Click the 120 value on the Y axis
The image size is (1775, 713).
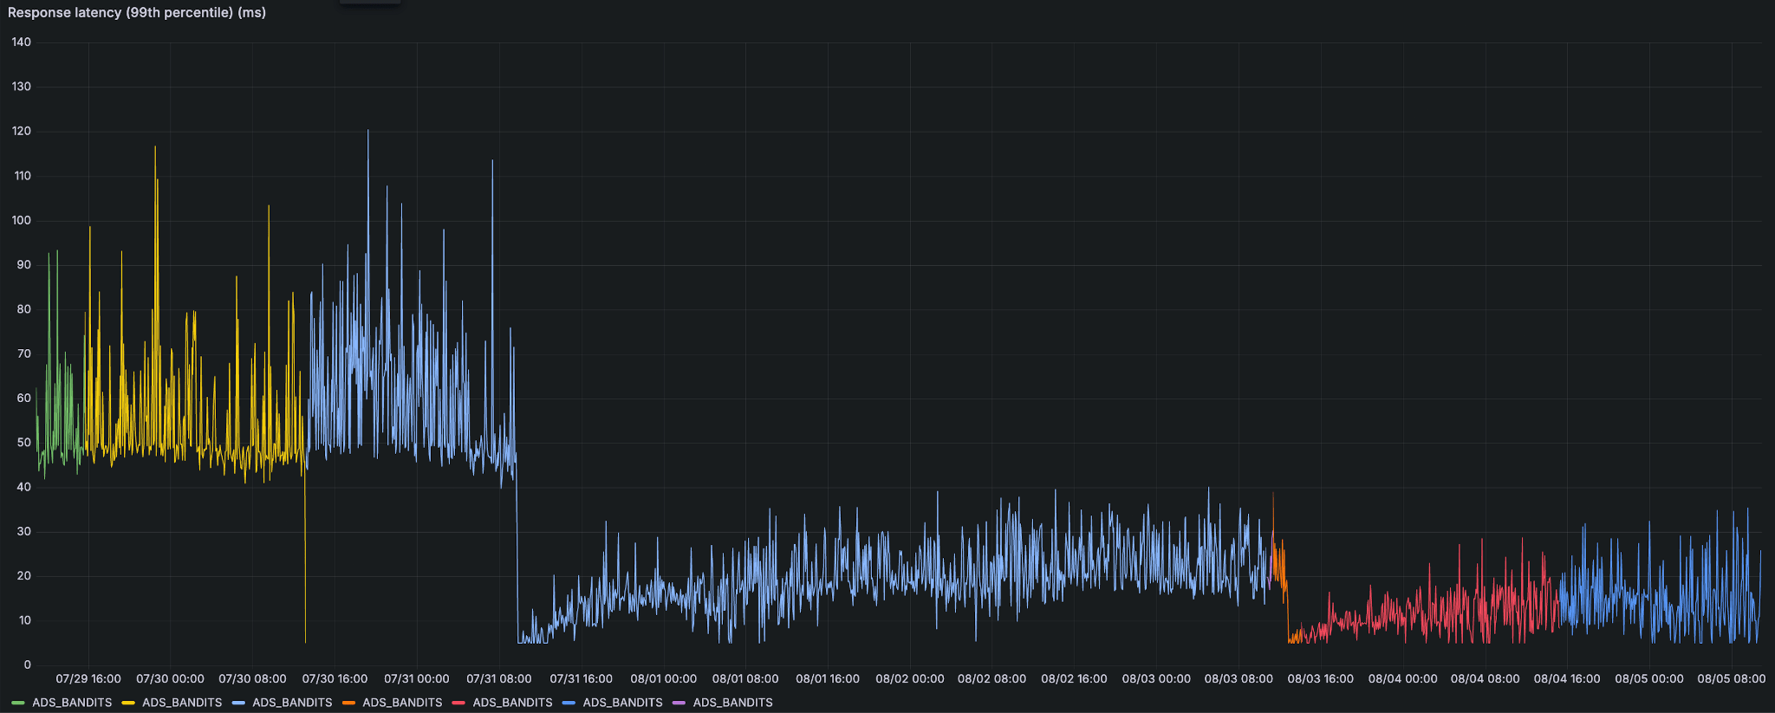(x=22, y=132)
